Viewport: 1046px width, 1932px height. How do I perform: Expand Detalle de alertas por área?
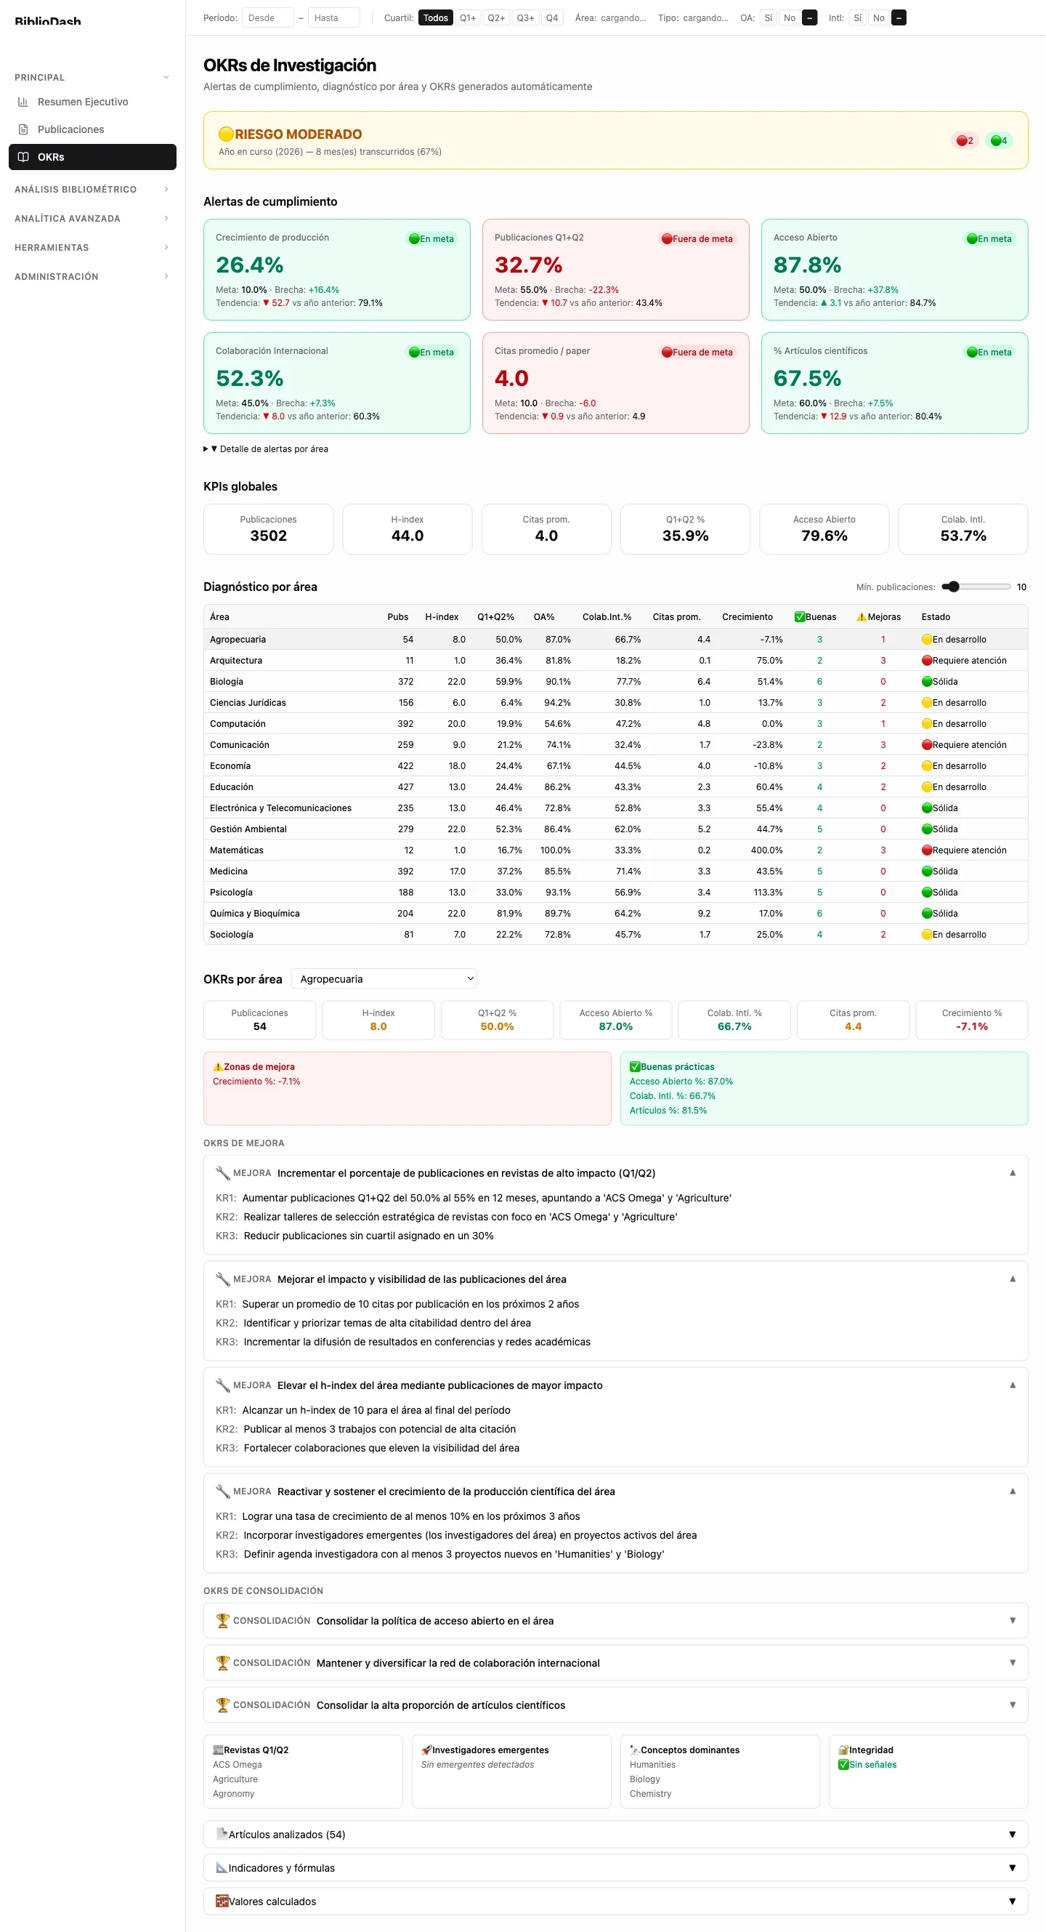coord(266,449)
